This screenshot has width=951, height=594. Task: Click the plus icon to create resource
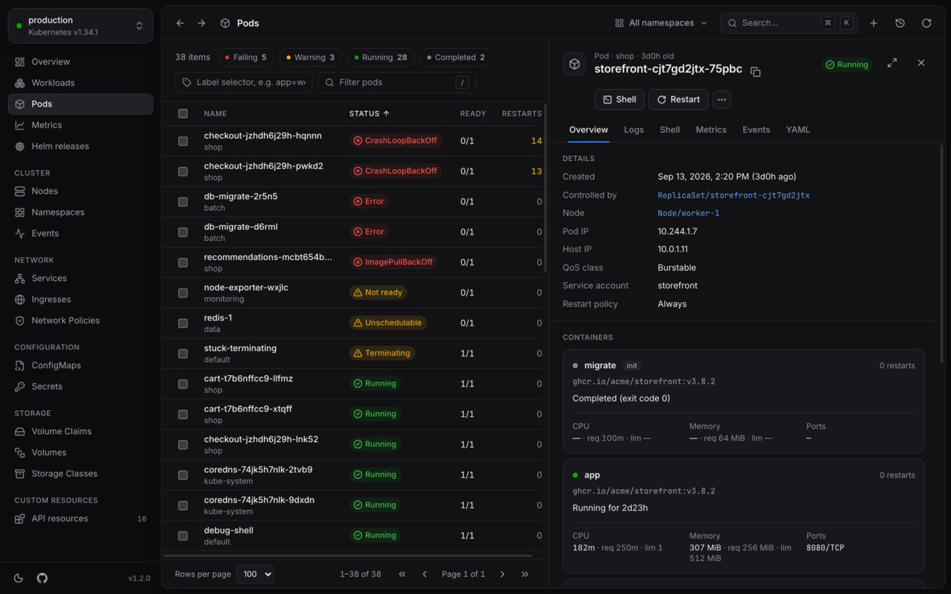[874, 23]
